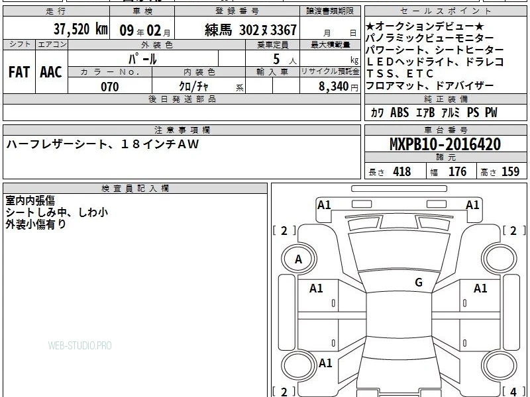Click the 登録番号 column header

pyautogui.click(x=237, y=11)
